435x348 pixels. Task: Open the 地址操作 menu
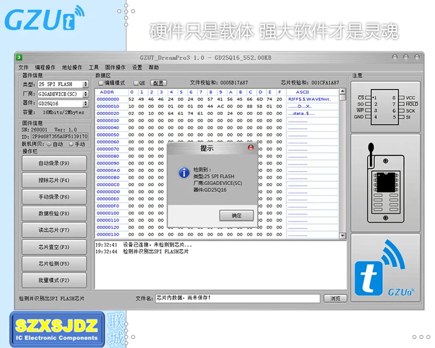pos(72,67)
